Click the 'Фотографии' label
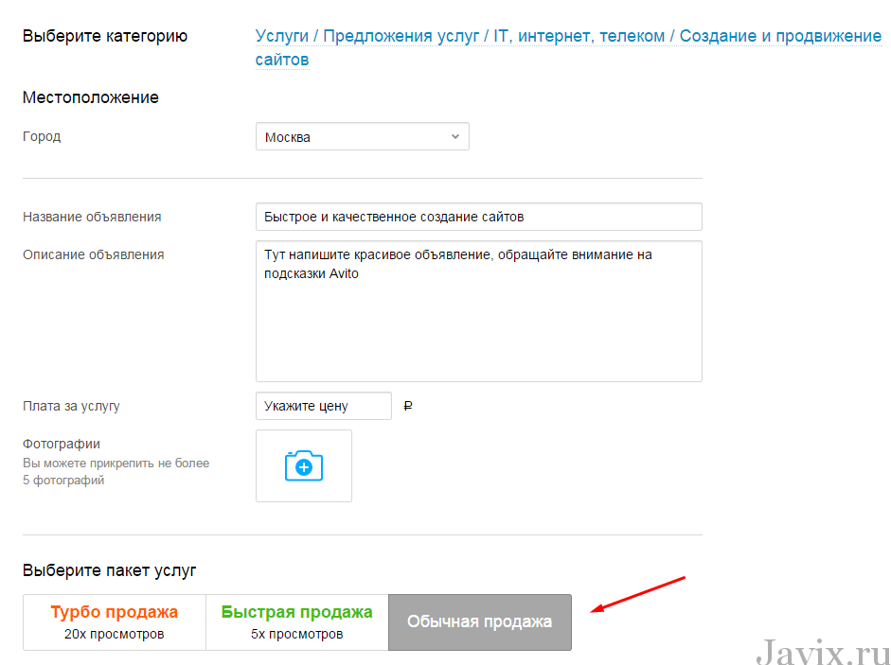 point(62,444)
